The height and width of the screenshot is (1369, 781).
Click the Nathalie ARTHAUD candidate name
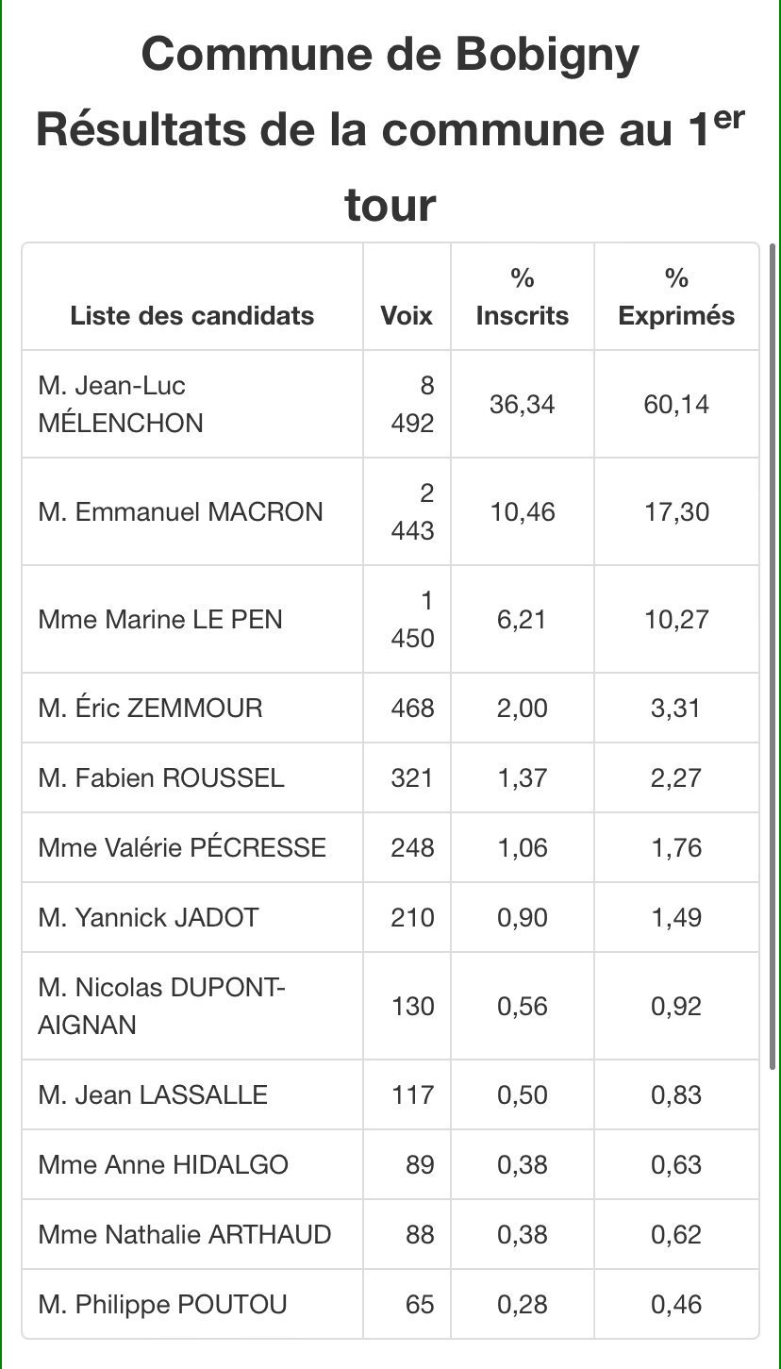click(185, 1234)
